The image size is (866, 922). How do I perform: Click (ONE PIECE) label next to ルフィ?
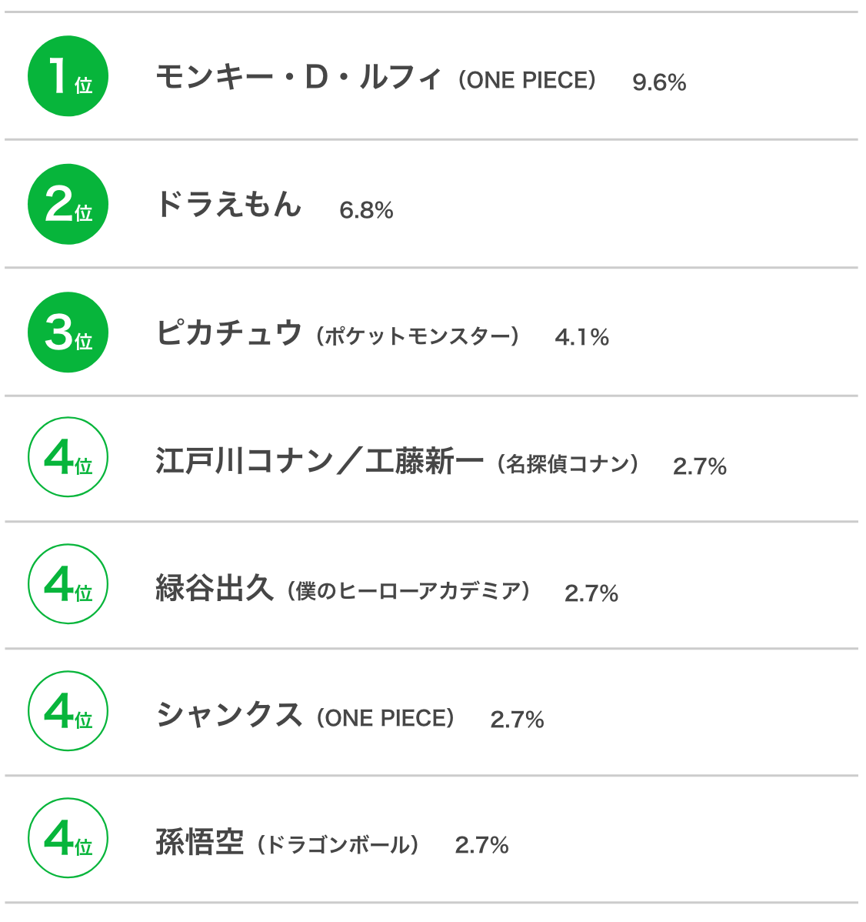527,80
